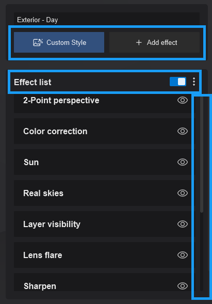Hide the 2-Point perspective effect
This screenshot has width=212, height=304.
coord(183,100)
